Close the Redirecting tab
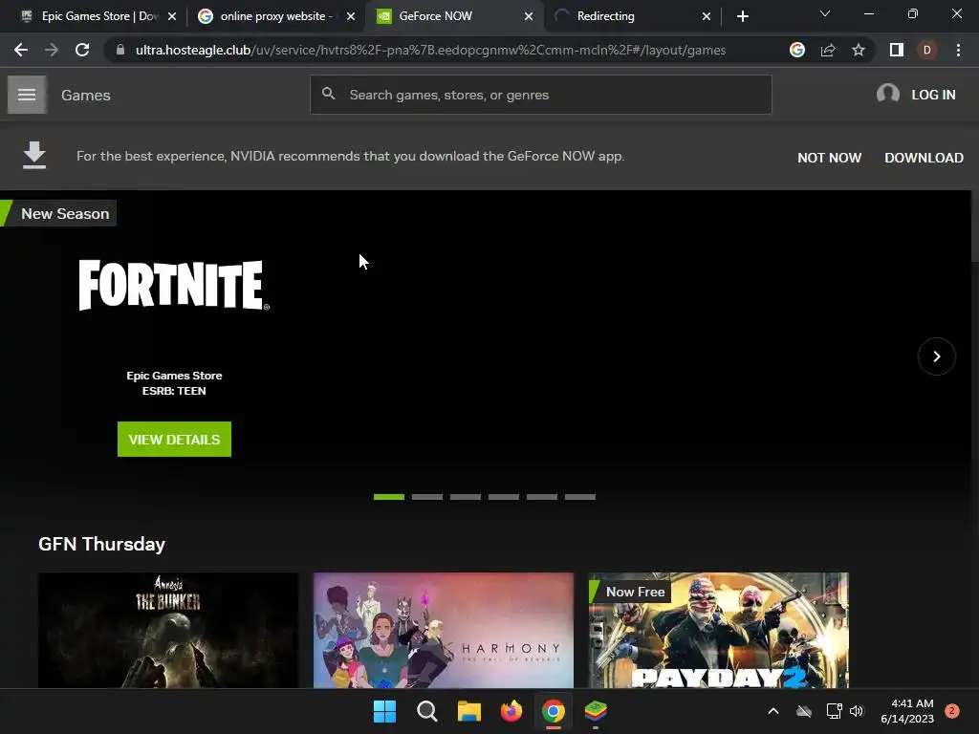The width and height of the screenshot is (979, 734). pyautogui.click(x=707, y=16)
